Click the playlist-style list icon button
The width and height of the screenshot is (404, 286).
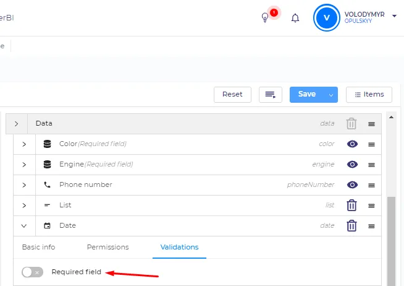pyautogui.click(x=271, y=95)
